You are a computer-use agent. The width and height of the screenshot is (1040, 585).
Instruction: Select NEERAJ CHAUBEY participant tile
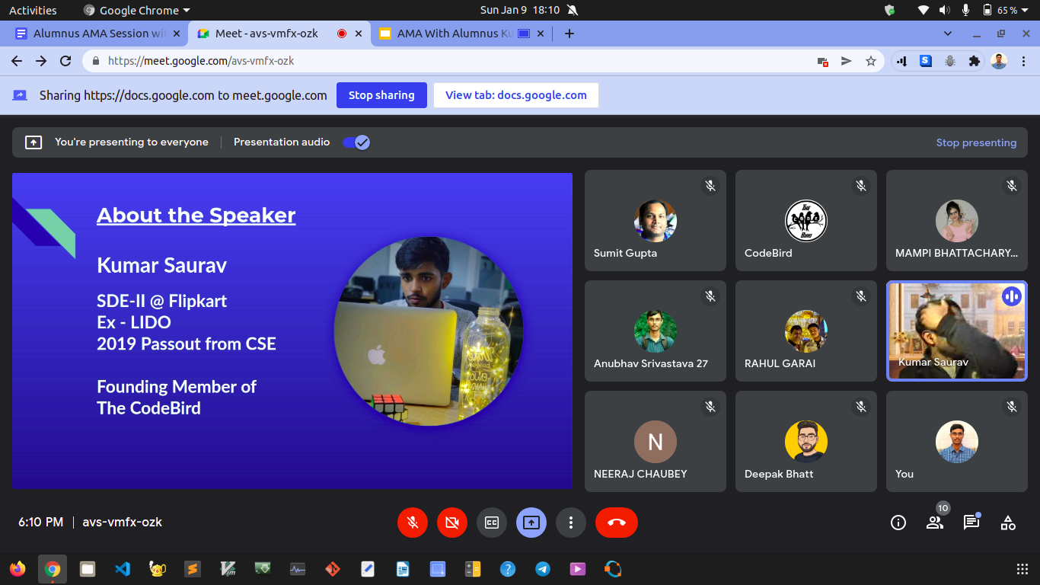(655, 441)
